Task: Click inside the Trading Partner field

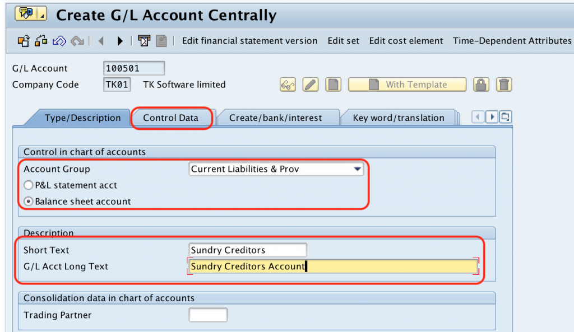Action: [x=208, y=315]
